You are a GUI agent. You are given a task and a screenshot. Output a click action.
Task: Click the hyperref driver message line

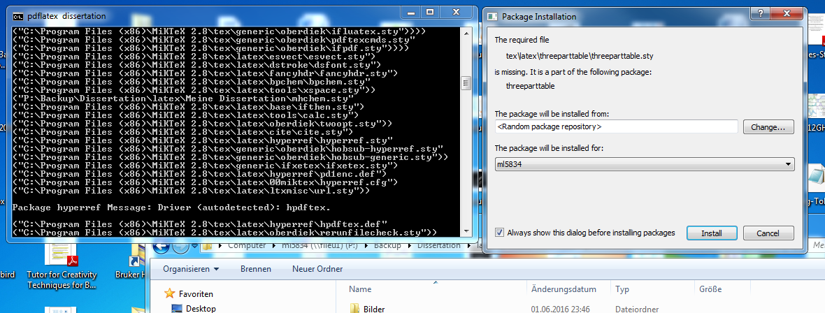(x=171, y=208)
